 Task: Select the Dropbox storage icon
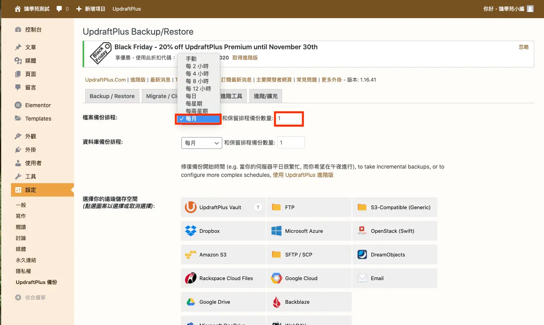coord(191,231)
